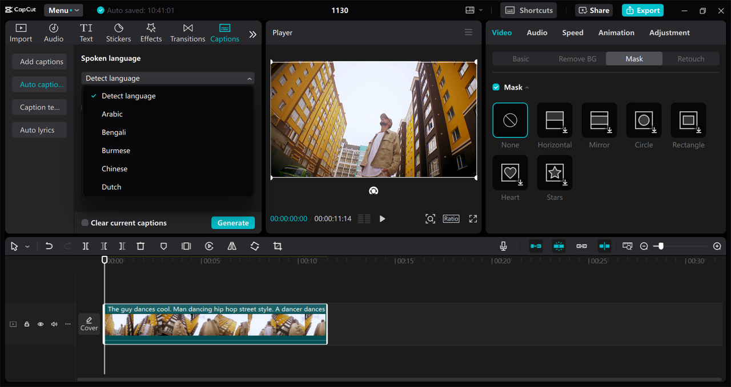Open the Import media tab
Image resolution: width=731 pixels, height=387 pixels.
point(21,33)
